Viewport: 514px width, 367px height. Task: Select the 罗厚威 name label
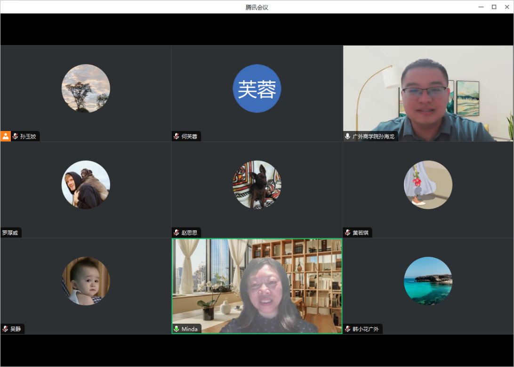(x=10, y=233)
